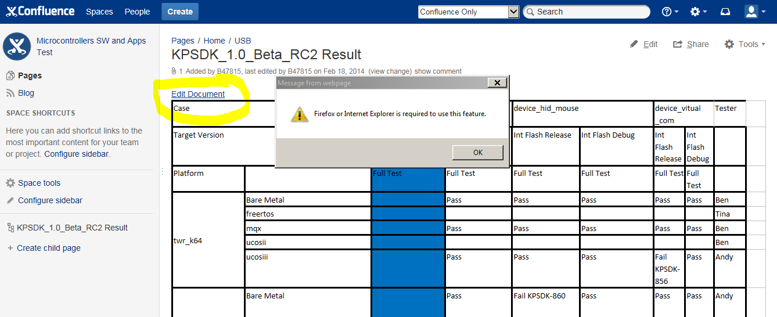Viewport: 777px width, 317px height.
Task: Click the ucosii row cell
Action: pos(308,242)
